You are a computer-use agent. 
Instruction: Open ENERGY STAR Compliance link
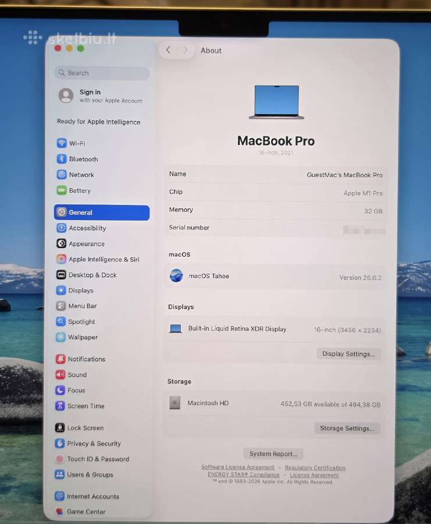pyautogui.click(x=243, y=474)
